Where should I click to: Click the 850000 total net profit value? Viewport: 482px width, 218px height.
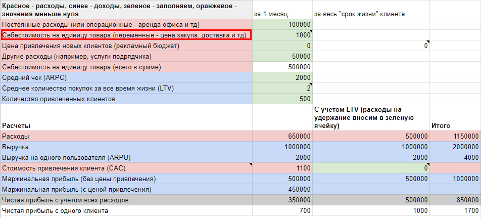click(x=455, y=200)
